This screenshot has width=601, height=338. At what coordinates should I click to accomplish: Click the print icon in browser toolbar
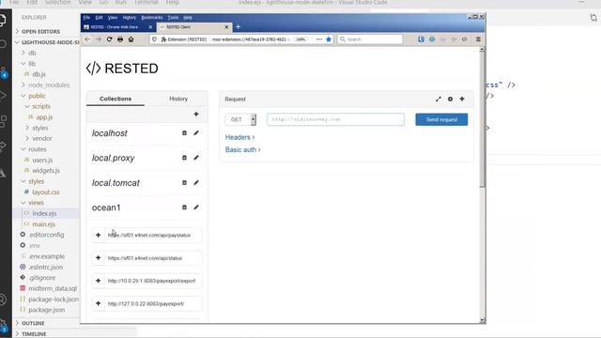120,39
